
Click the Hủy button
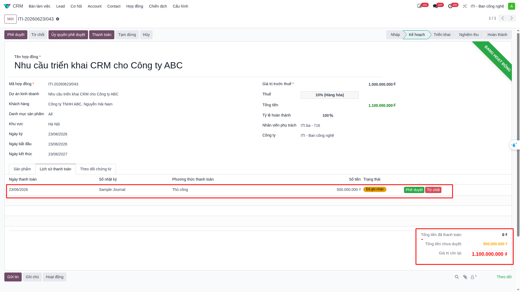pyautogui.click(x=146, y=35)
